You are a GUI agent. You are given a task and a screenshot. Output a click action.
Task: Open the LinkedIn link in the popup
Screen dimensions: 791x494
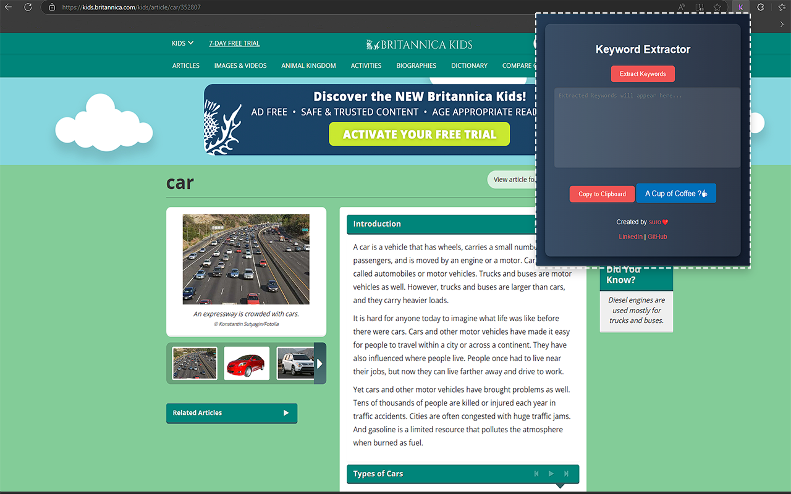tap(630, 237)
